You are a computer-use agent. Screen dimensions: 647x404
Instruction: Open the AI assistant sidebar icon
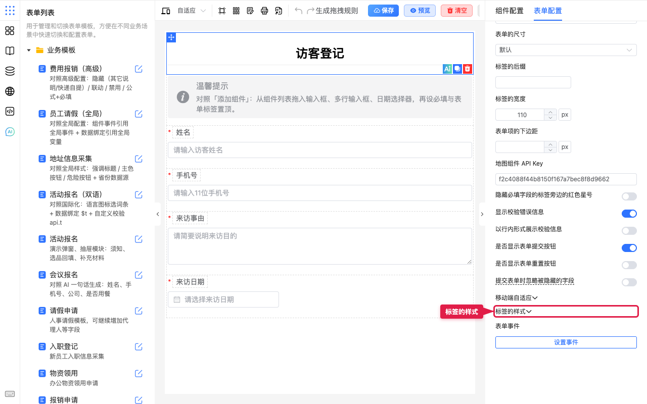(x=10, y=132)
